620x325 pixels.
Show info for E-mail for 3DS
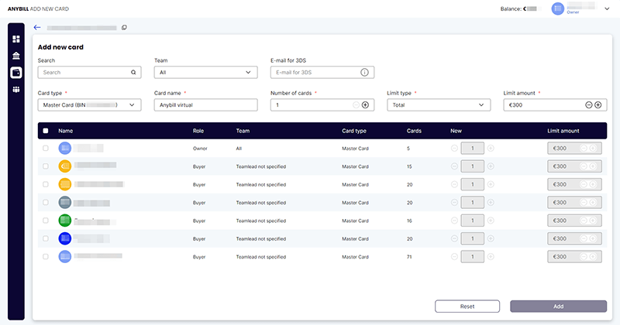[x=364, y=72]
